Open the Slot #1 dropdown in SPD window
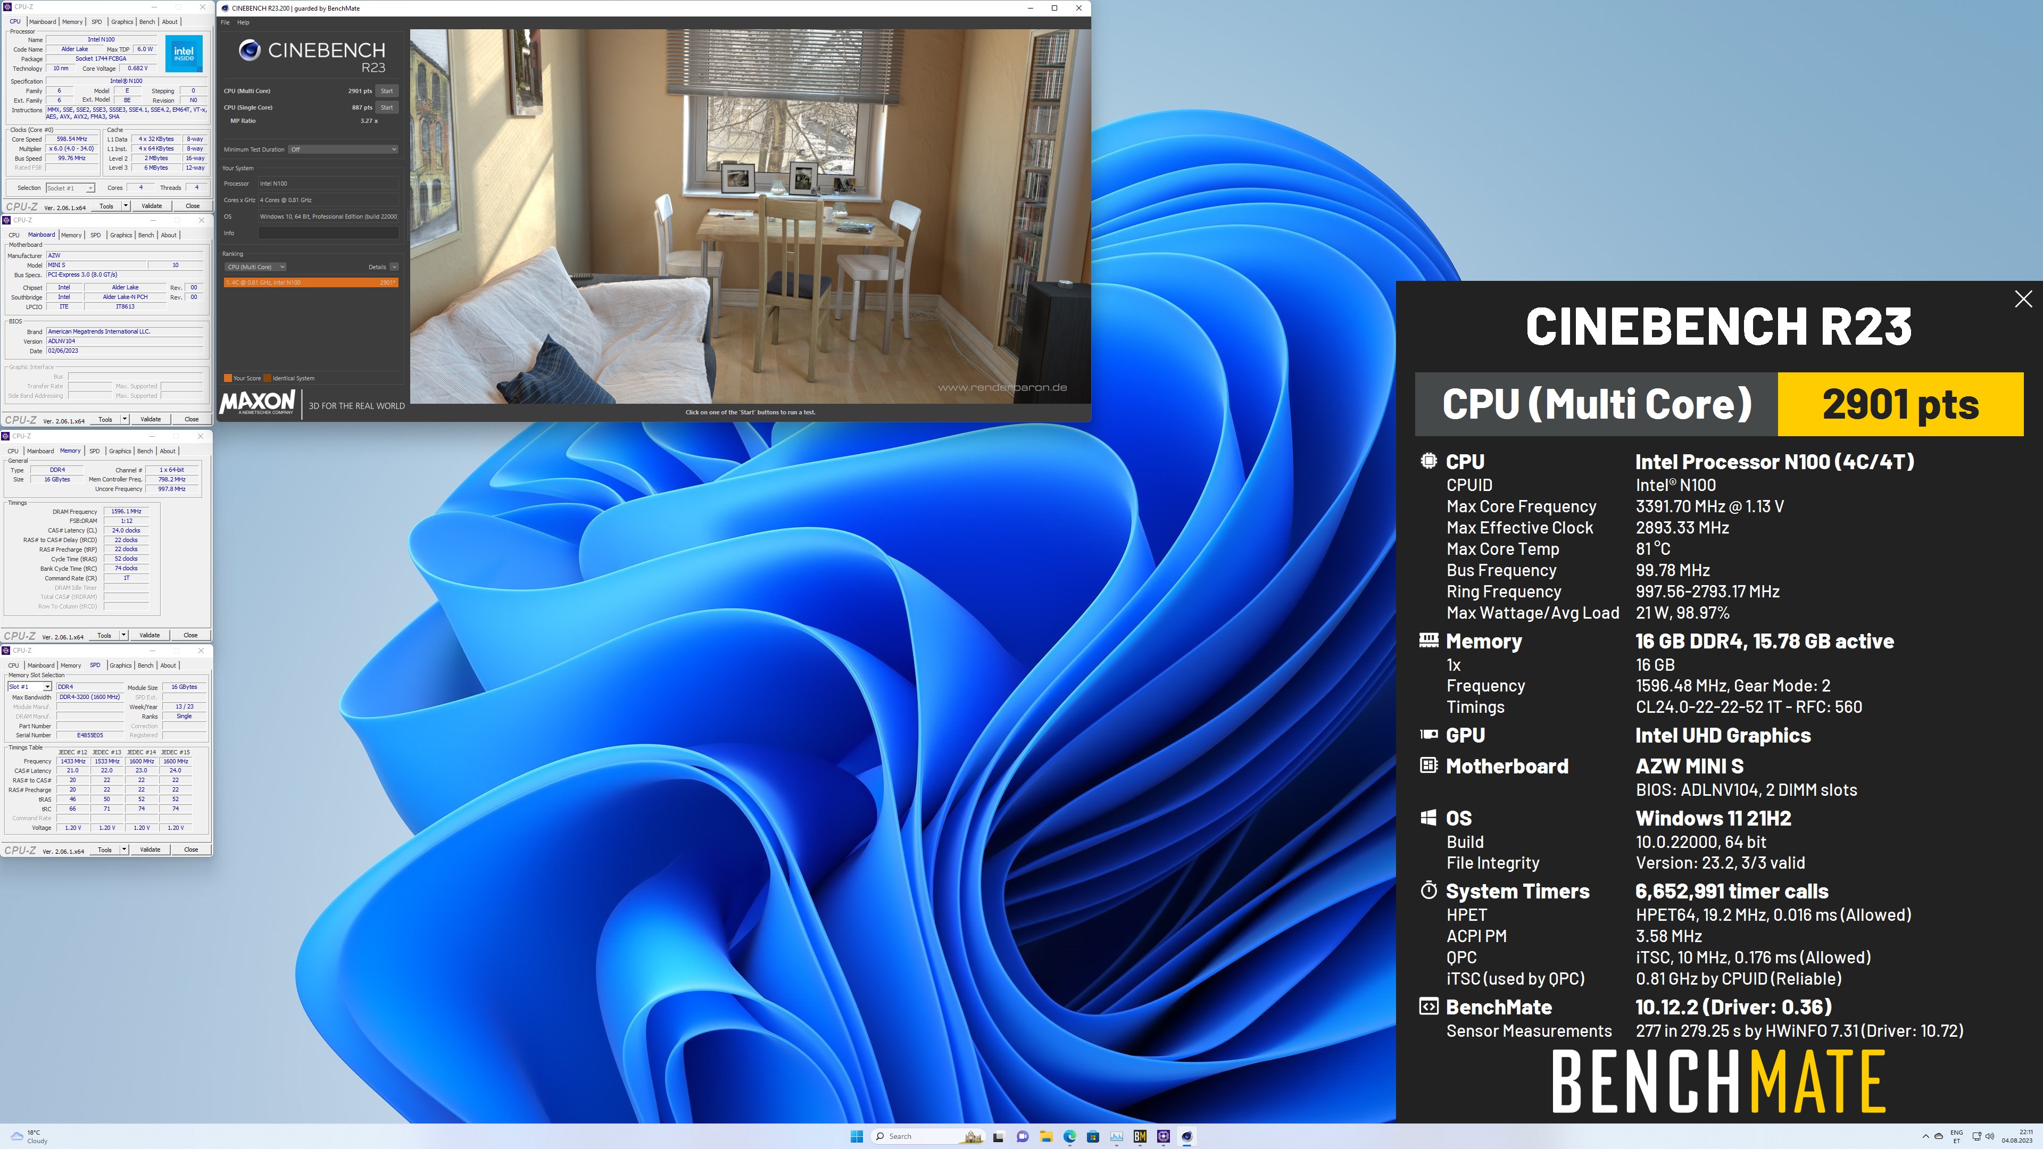 (x=29, y=687)
